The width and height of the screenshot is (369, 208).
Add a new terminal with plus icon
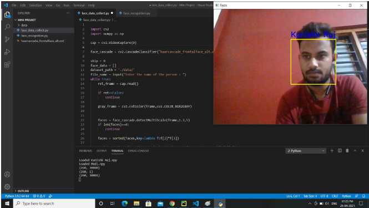click(332, 150)
